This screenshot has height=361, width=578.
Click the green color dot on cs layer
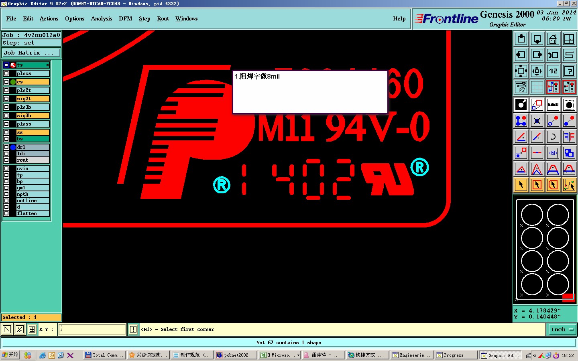pyautogui.click(x=13, y=82)
